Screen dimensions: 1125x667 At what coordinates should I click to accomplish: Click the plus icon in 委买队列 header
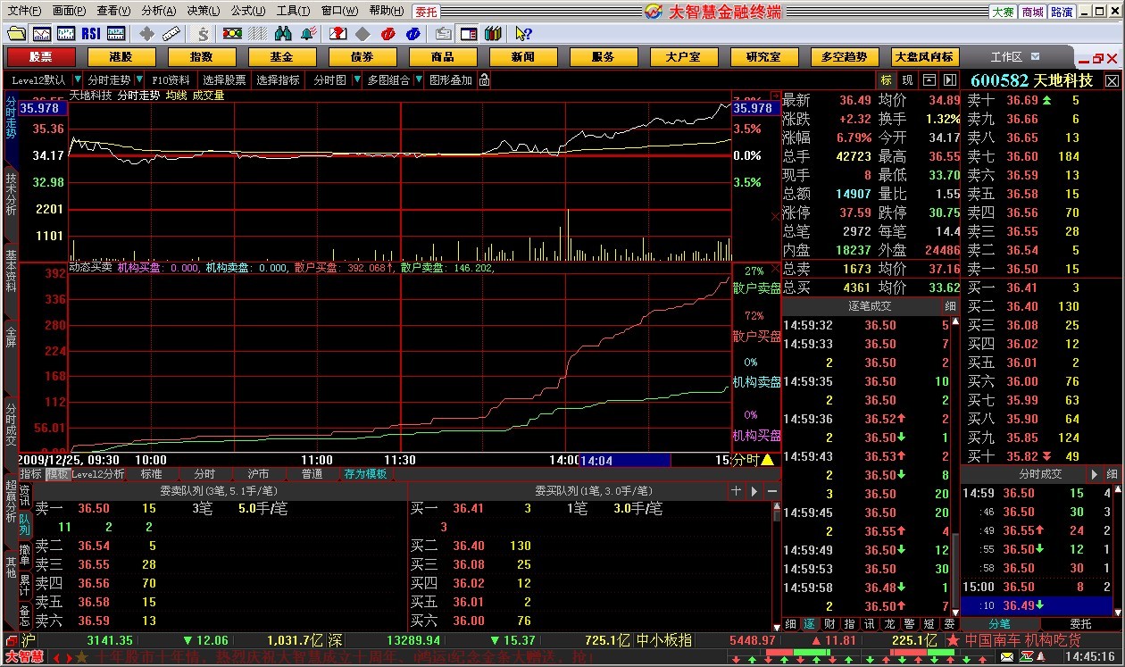(x=737, y=491)
